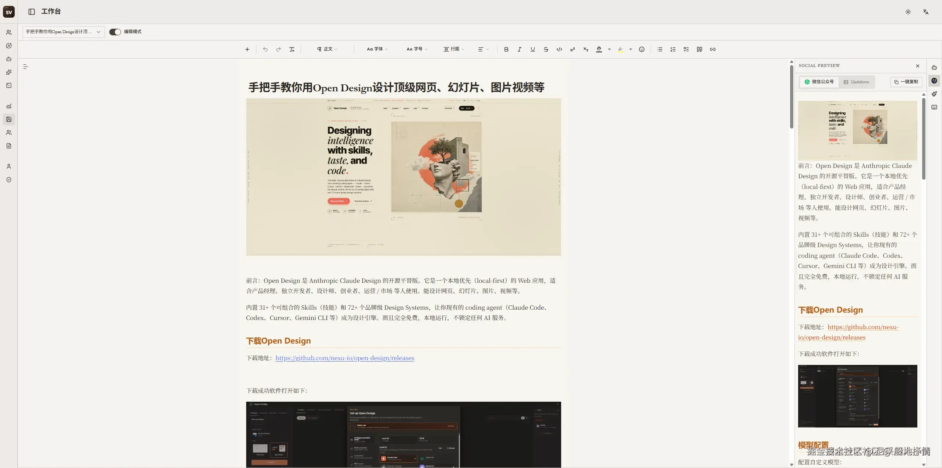Open the keyboard shortcuts icon in right rail

click(x=934, y=107)
